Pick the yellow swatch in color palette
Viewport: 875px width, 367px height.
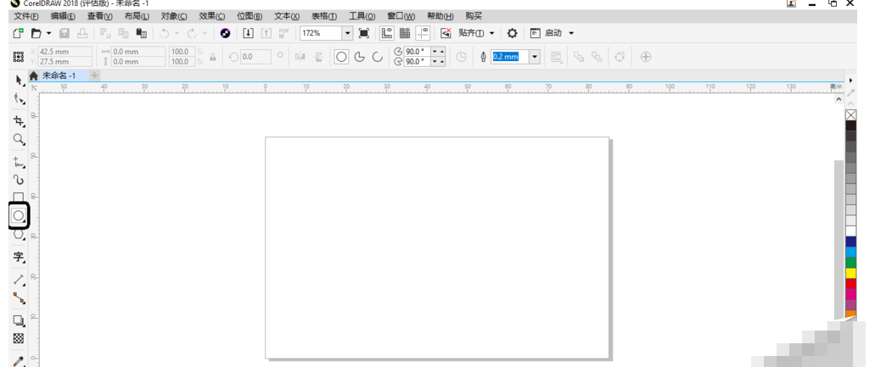(x=850, y=273)
